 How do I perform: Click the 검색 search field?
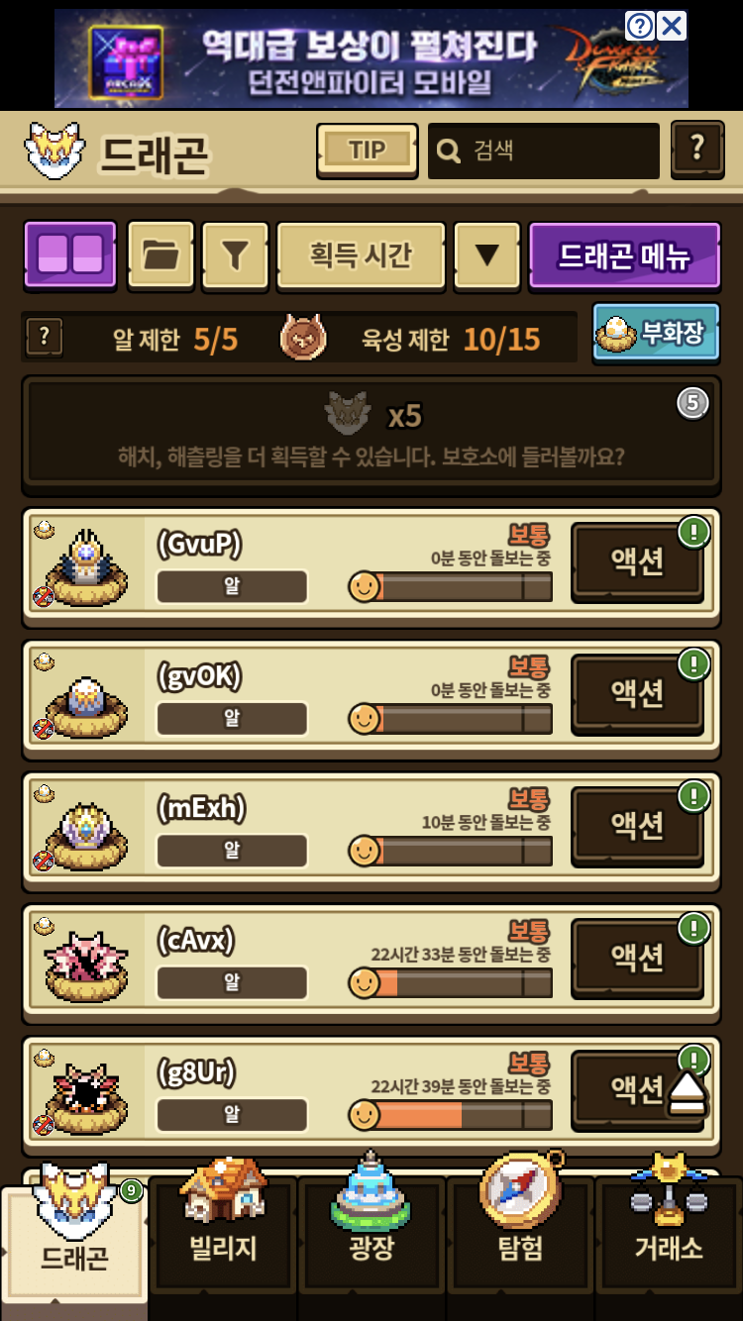tap(544, 151)
